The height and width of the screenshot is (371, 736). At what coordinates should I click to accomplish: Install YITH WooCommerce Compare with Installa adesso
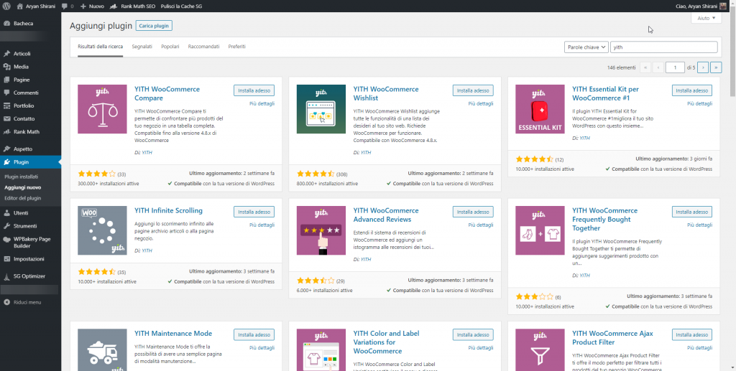point(254,90)
